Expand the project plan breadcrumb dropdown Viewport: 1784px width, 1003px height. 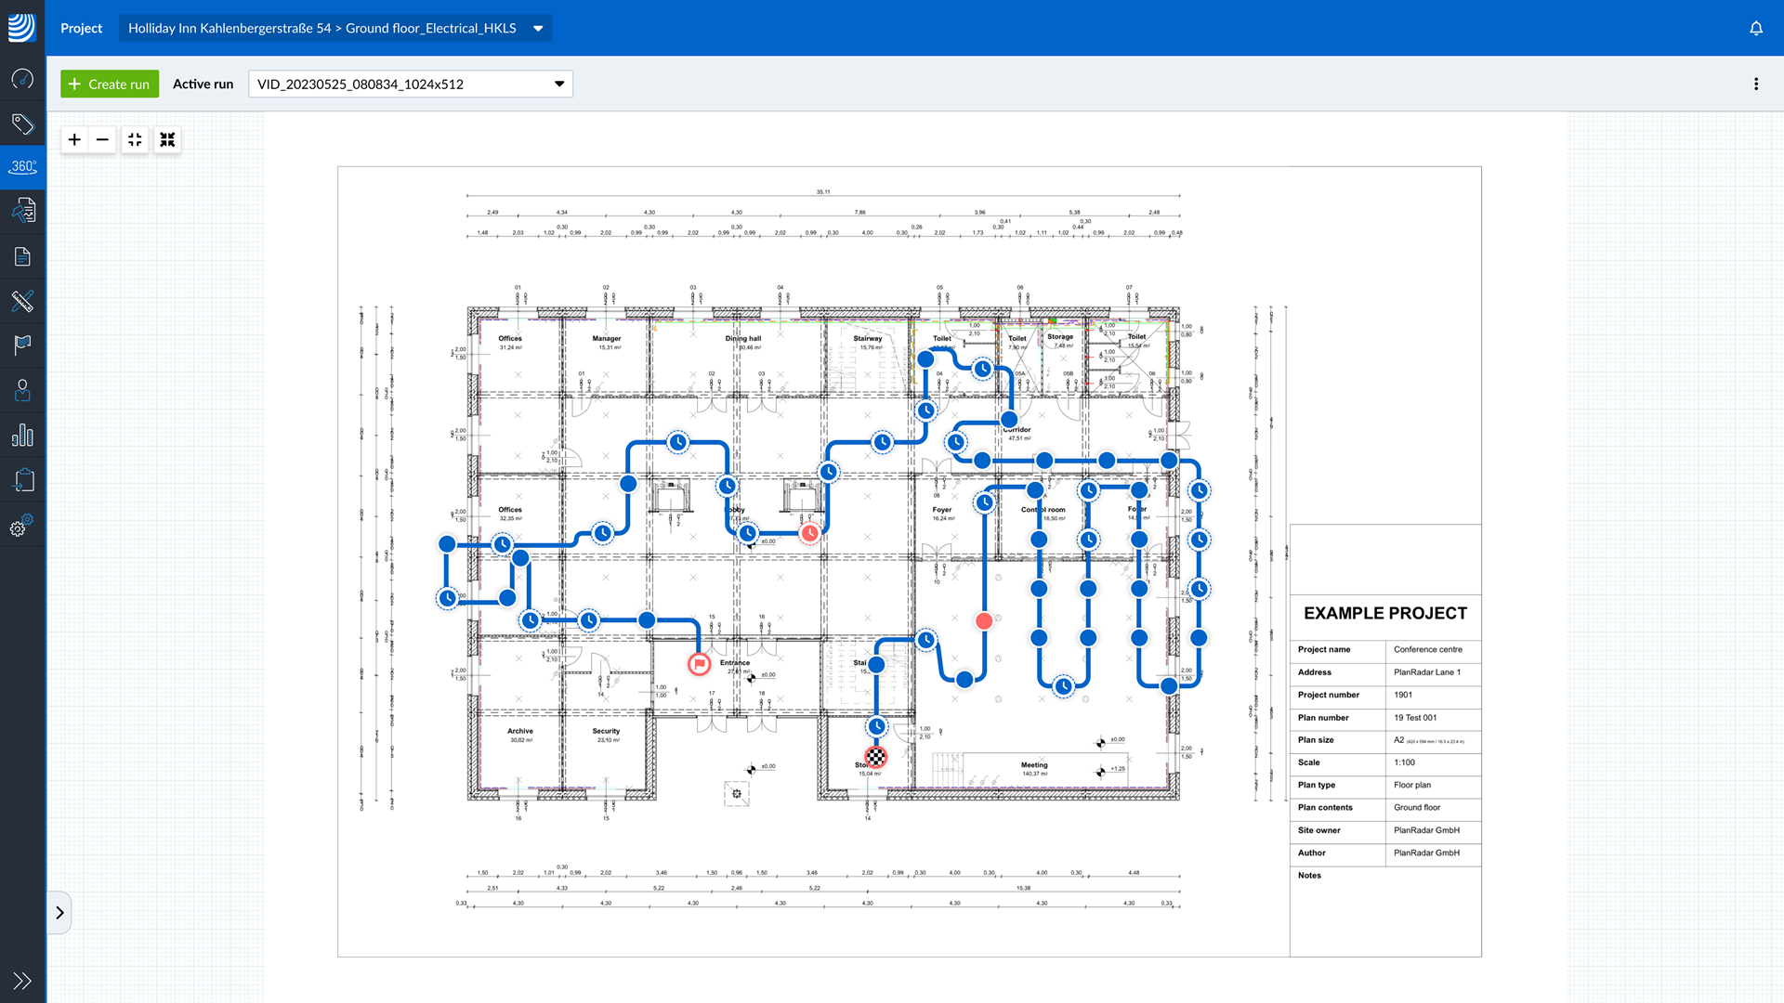[x=538, y=28]
